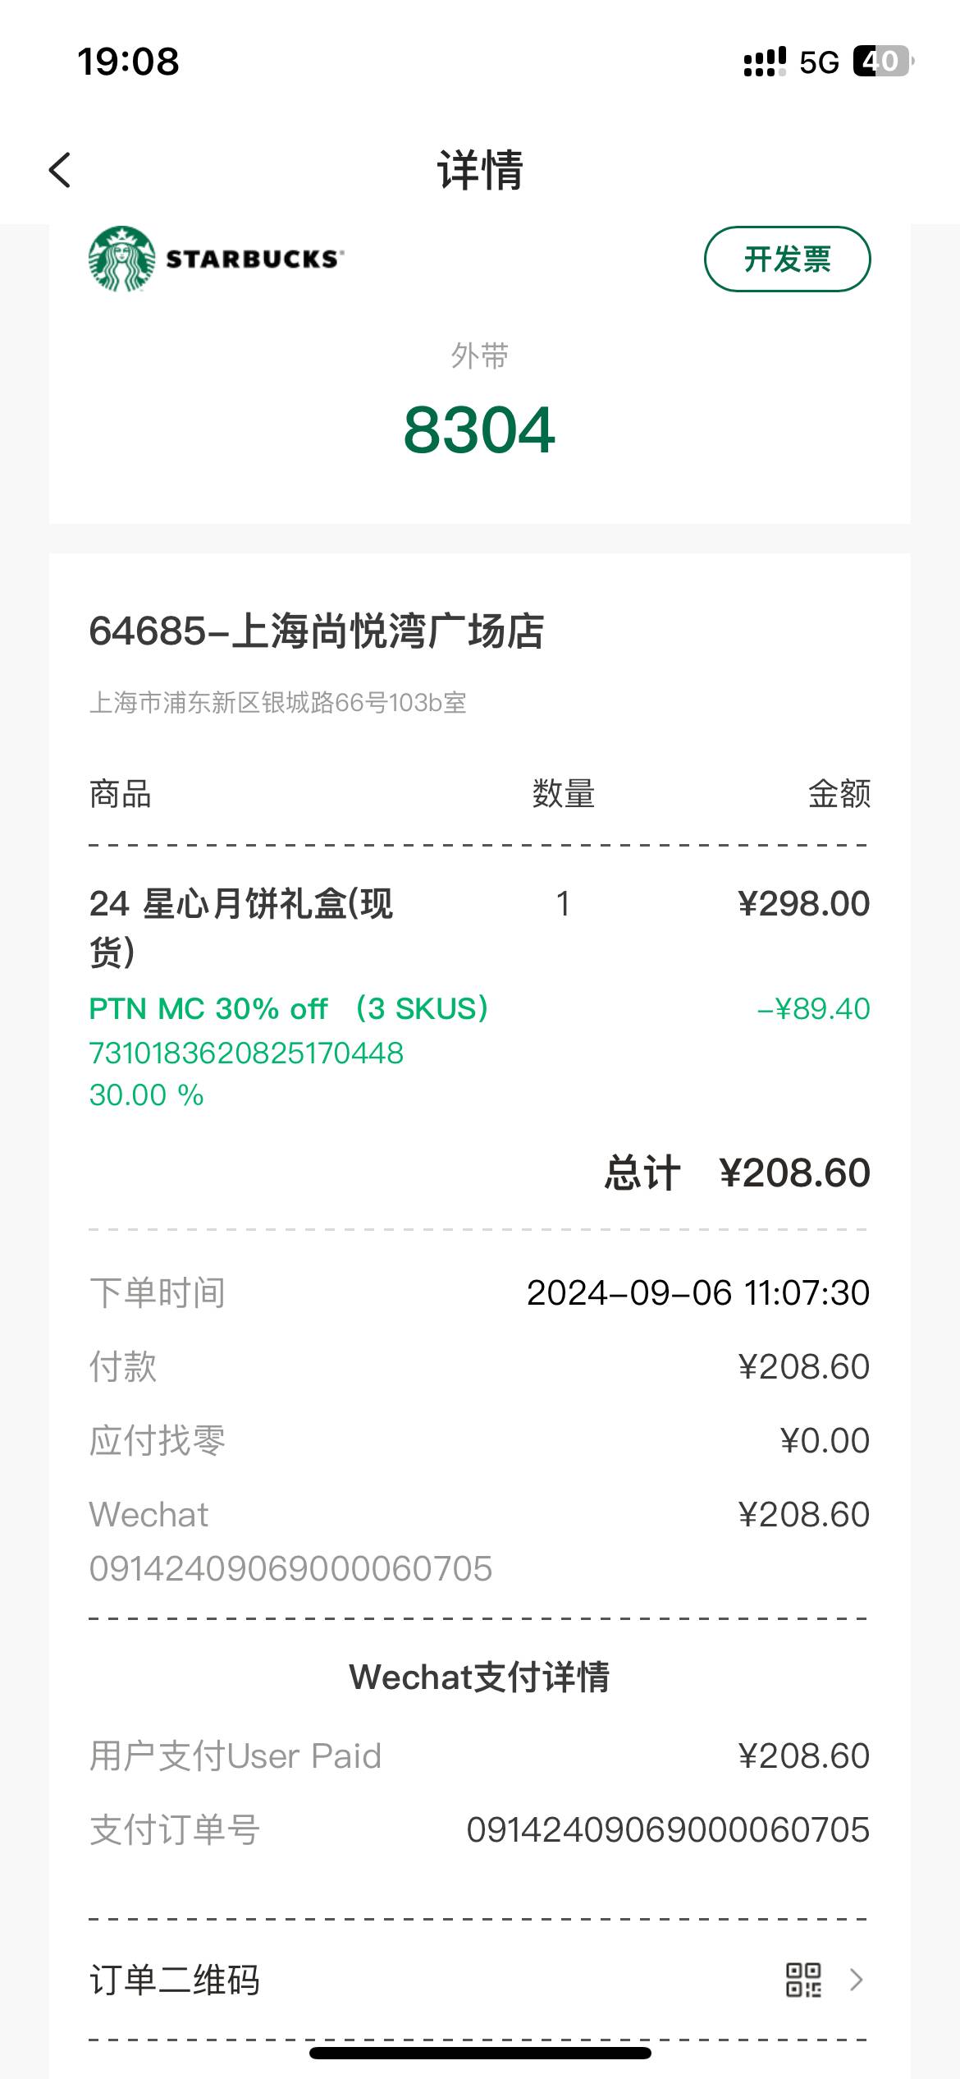The height and width of the screenshot is (2079, 960).
Task: Open the order QR code icon
Action: pyautogui.click(x=803, y=1980)
